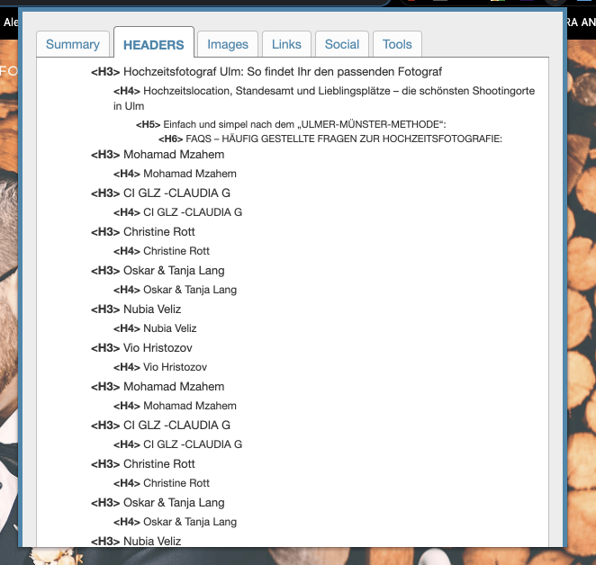Switch to the Summary tab
Screen dimensions: 596x565
pos(73,44)
